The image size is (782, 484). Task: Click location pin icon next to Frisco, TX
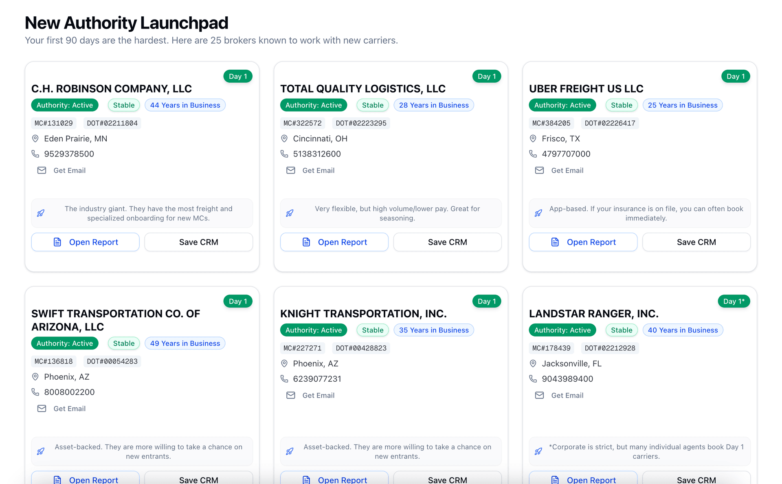click(x=533, y=139)
